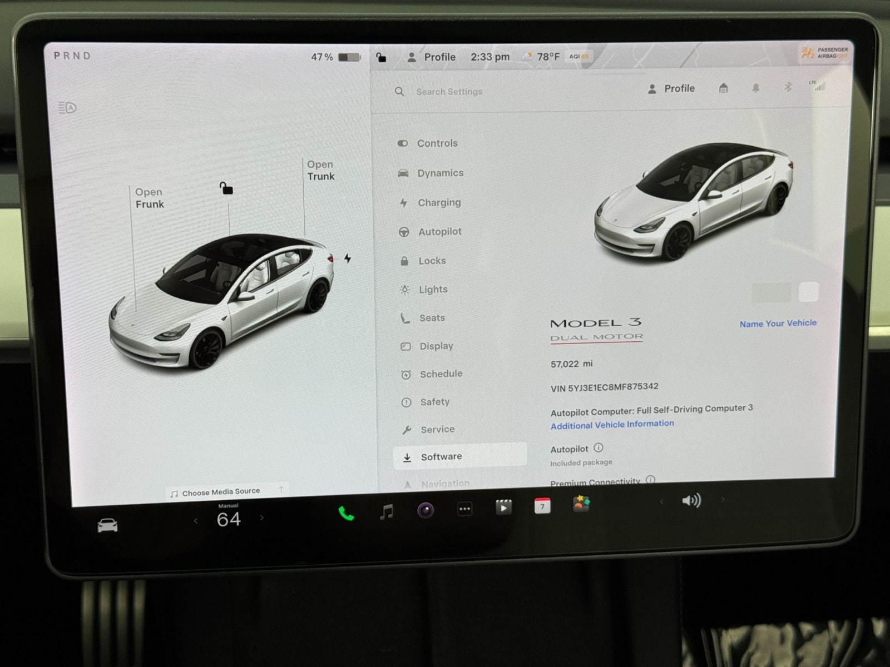Open the Theater video player app
Screen dimensions: 890x667
(503, 507)
